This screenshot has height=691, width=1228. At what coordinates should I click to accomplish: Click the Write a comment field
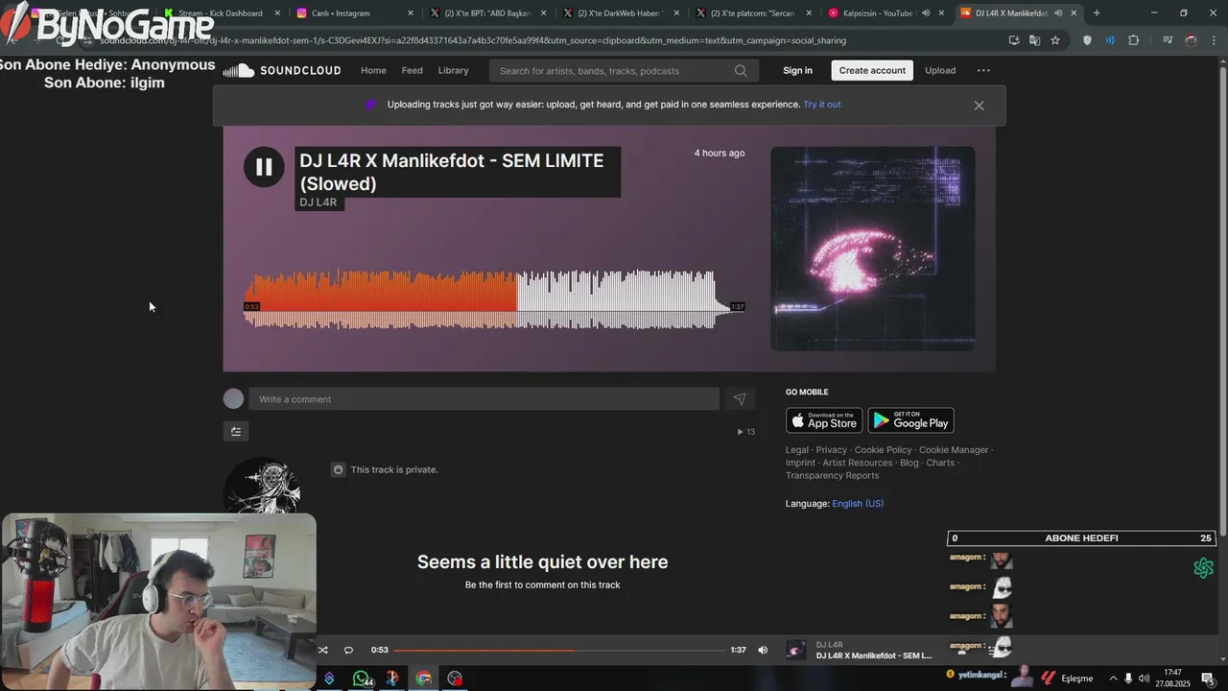pos(484,399)
